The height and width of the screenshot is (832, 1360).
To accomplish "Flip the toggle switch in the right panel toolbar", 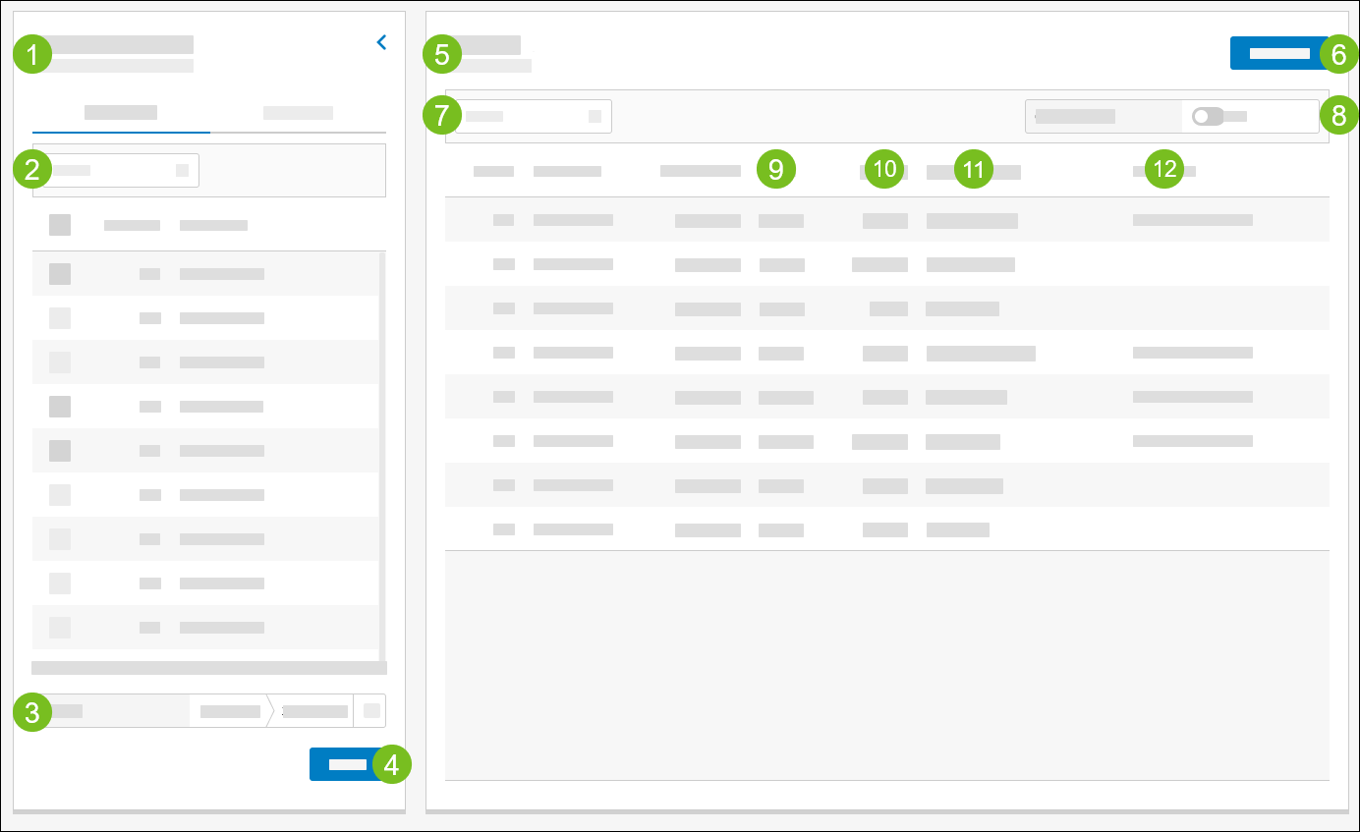I will 1207,116.
